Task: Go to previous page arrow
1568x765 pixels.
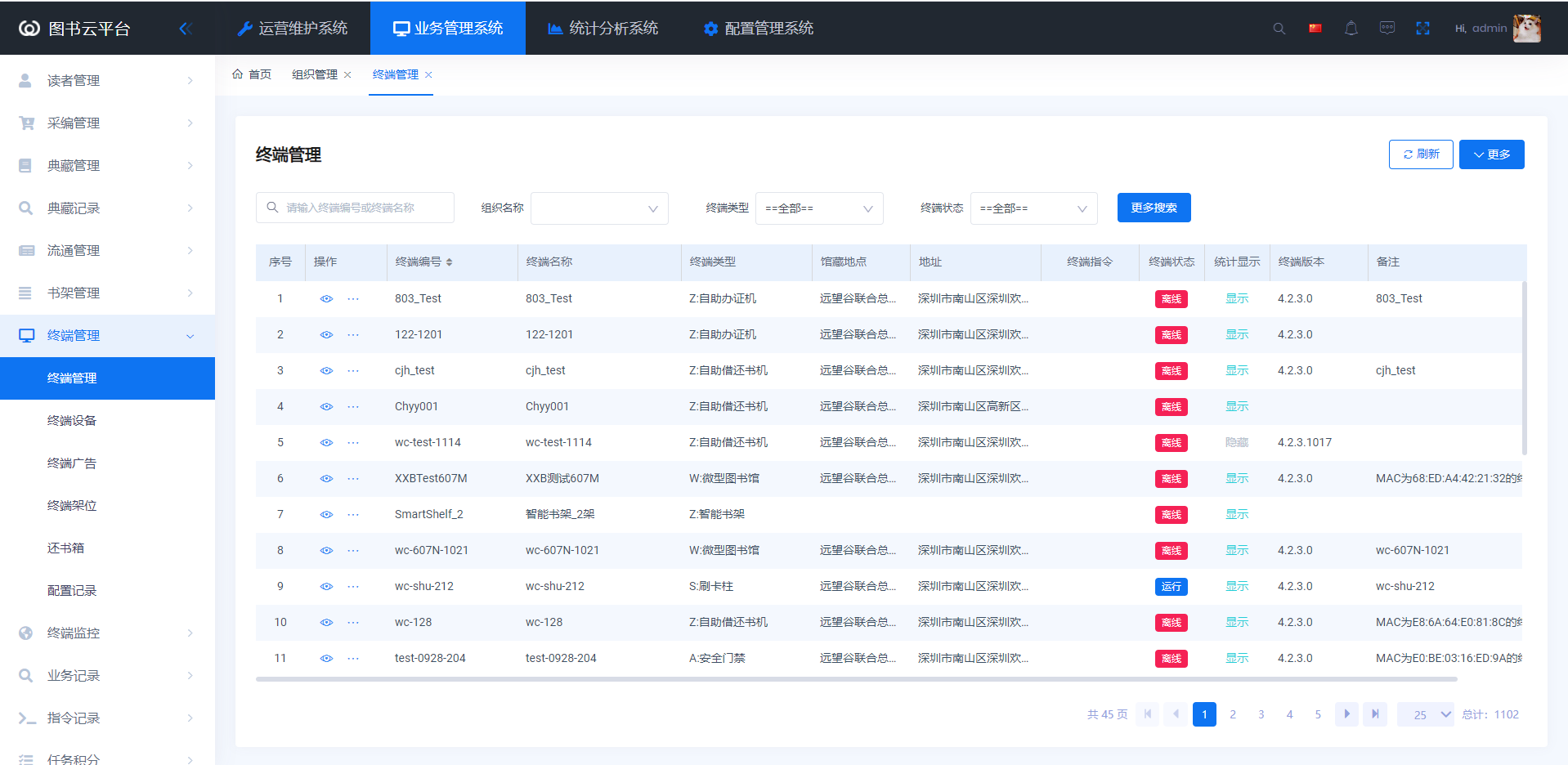Action: point(1176,714)
